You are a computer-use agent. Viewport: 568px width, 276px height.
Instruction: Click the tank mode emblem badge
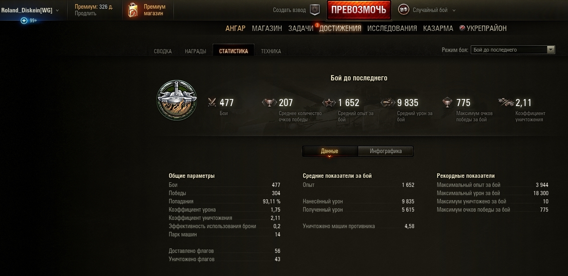(x=177, y=100)
